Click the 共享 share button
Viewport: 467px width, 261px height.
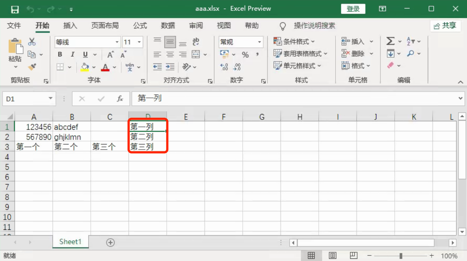[445, 26]
